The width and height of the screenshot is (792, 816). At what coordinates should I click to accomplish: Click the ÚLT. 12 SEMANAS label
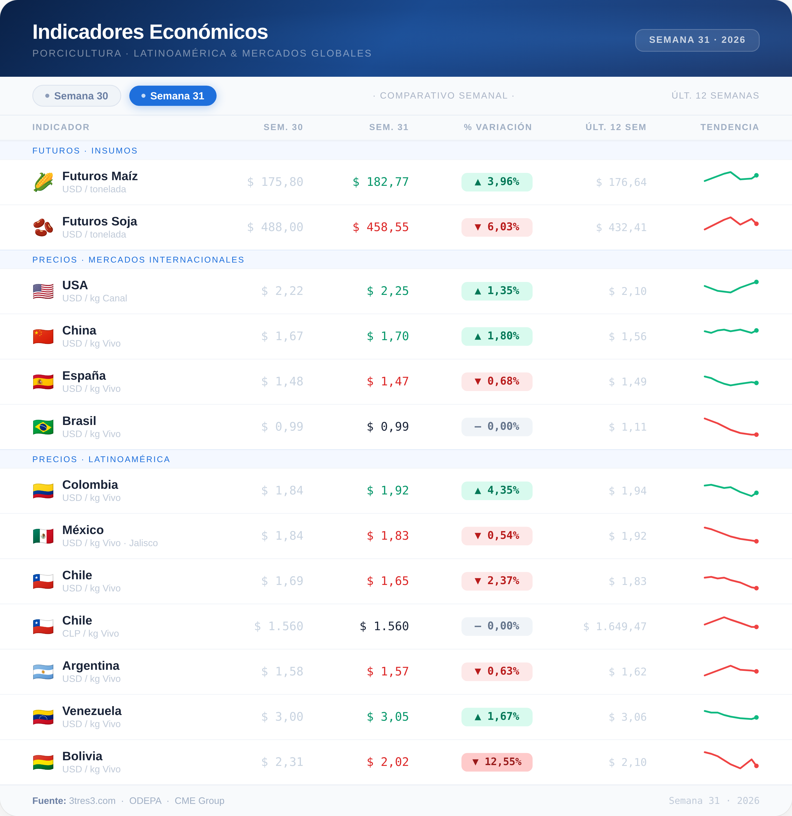coord(715,96)
